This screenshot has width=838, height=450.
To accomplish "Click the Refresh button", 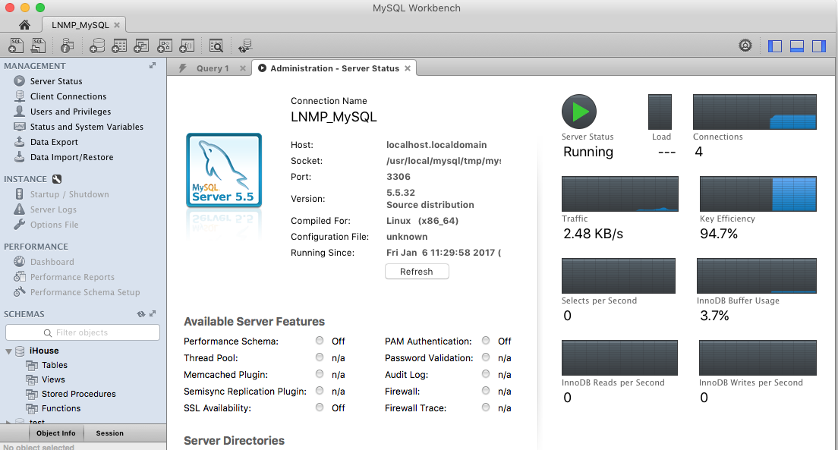I will (417, 272).
